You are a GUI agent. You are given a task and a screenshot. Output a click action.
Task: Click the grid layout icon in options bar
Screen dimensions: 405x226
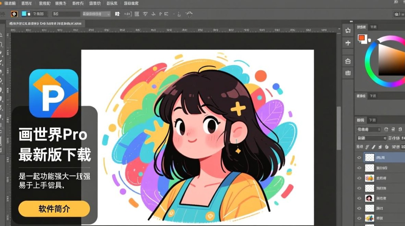(118, 14)
